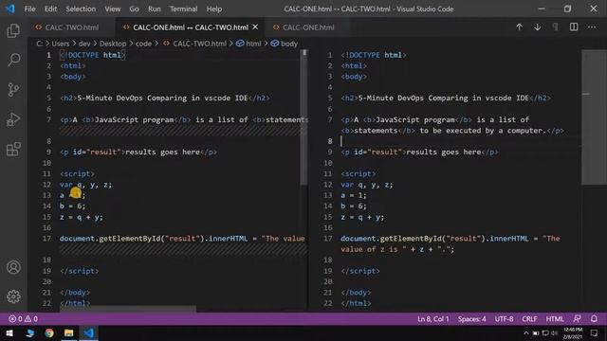This screenshot has height=341, width=607.
Task: Expand the dev breadcrumb segment
Action: point(84,44)
